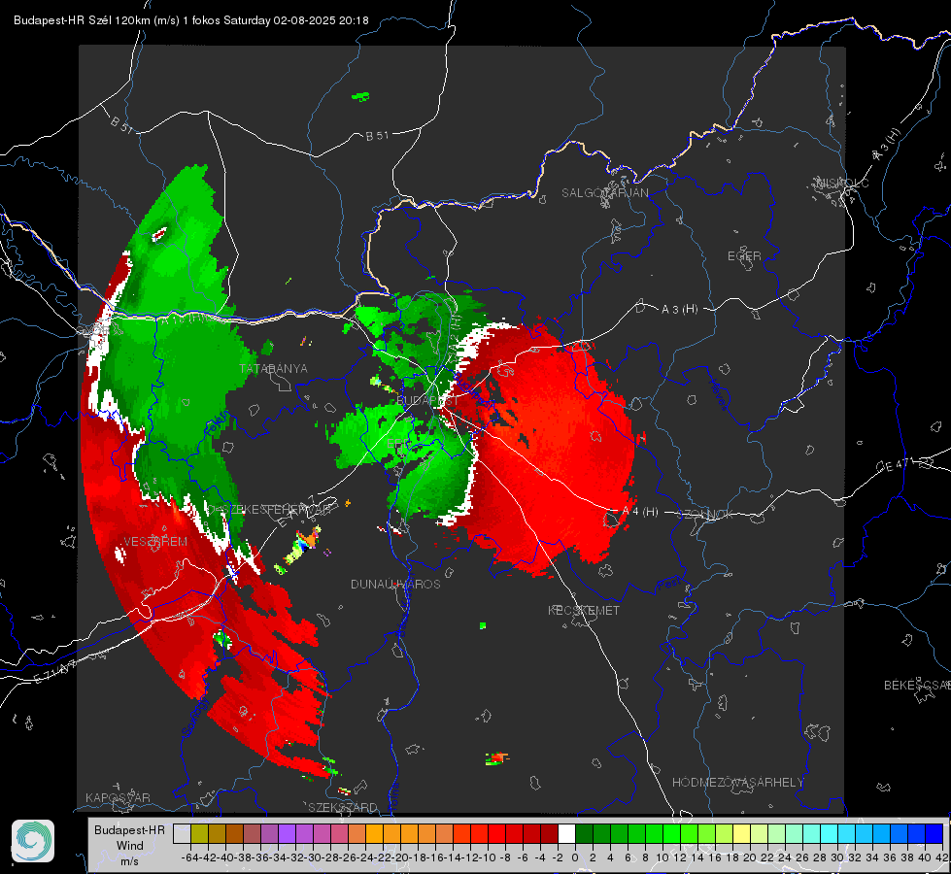Pick the olive legend swatch above -64
The width and height of the screenshot is (951, 874).
tap(199, 834)
